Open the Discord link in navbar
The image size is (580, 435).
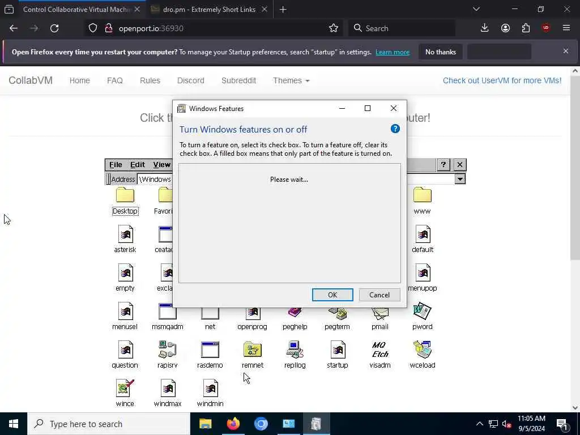(x=190, y=80)
